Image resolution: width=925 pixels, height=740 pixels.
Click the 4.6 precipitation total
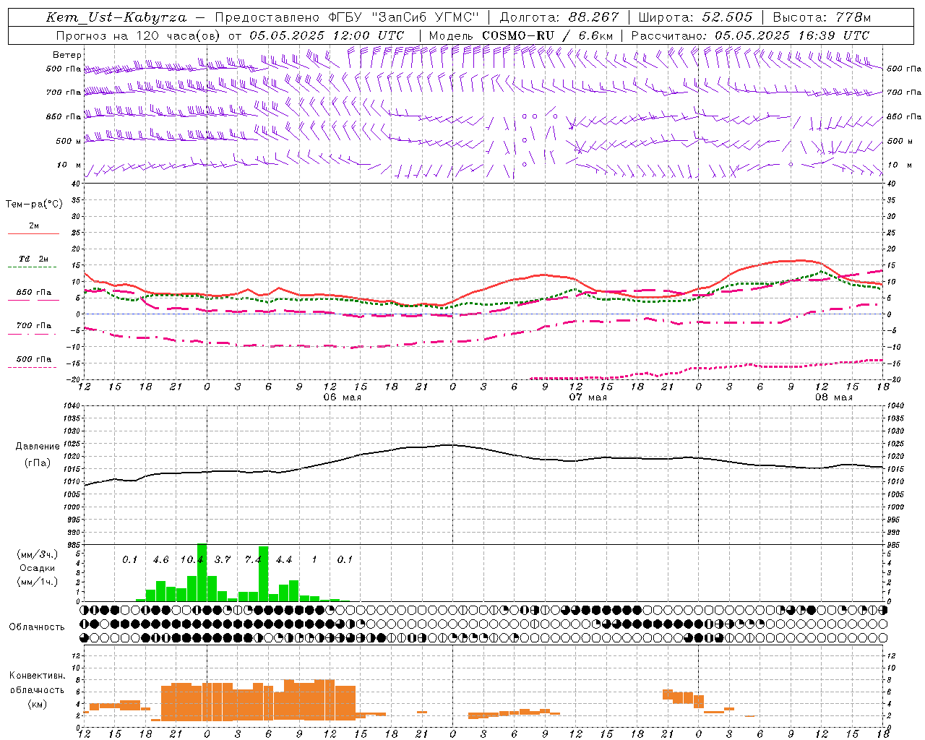[160, 560]
